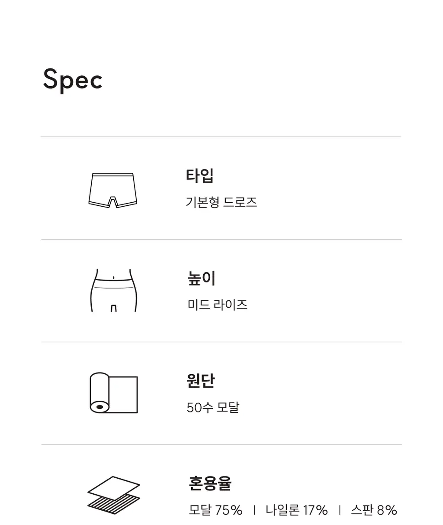Click the drawers underwear type icon
The image size is (443, 525).
113,190
